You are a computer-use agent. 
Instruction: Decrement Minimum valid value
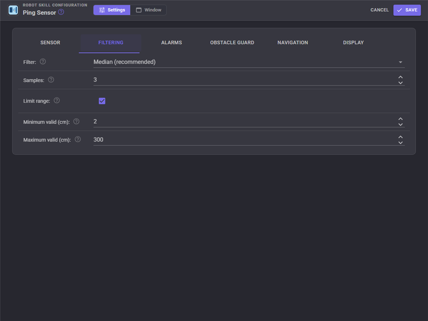tap(400, 125)
